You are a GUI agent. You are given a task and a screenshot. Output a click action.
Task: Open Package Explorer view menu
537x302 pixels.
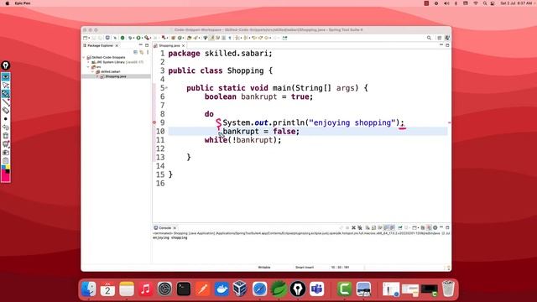(x=148, y=52)
